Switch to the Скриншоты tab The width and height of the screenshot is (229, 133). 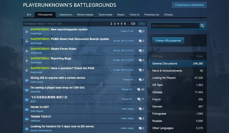pos(65,14)
